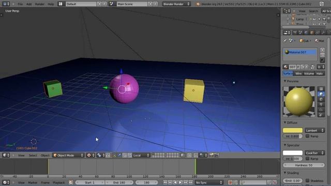The width and height of the screenshot is (331, 186).
Task: Open the Timeline editor type selector
Action: pyautogui.click(x=6, y=182)
